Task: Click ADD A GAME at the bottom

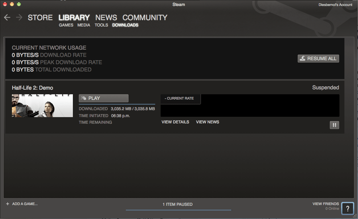Action: coord(25,204)
